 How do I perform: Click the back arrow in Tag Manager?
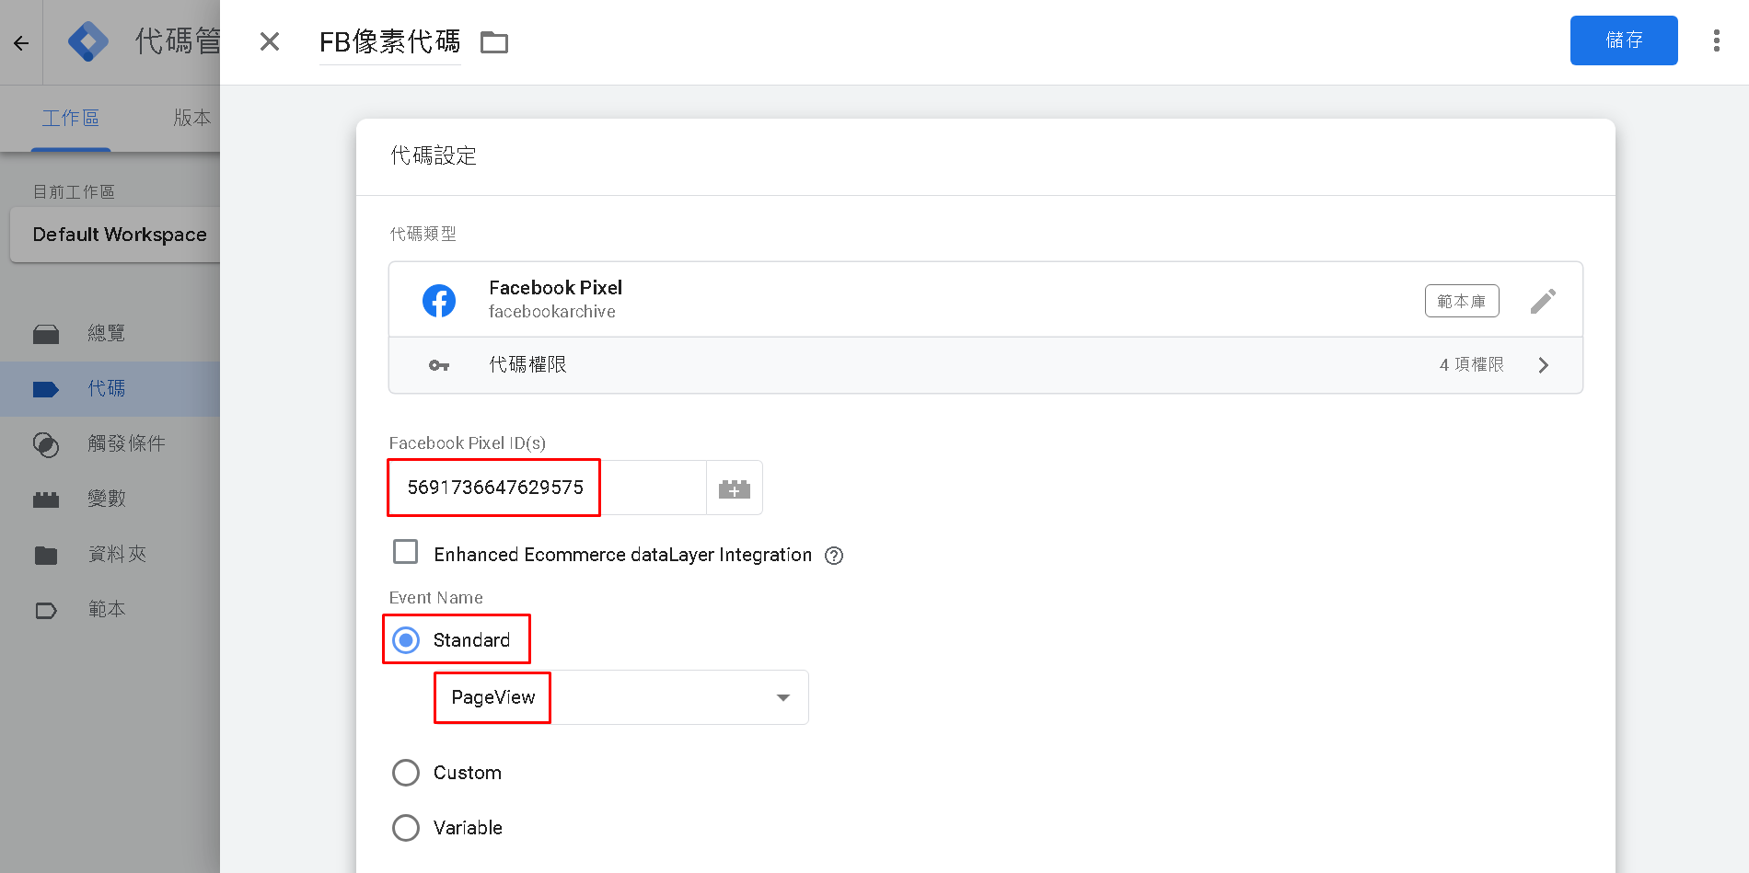coord(21,42)
